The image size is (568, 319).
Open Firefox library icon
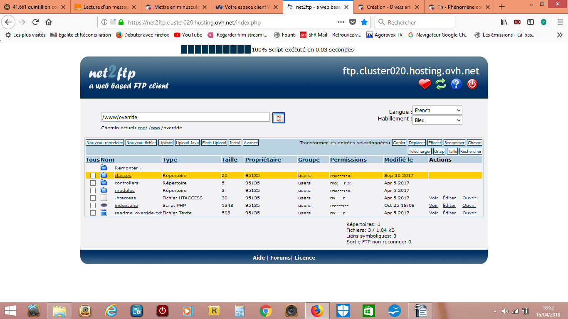(504, 22)
